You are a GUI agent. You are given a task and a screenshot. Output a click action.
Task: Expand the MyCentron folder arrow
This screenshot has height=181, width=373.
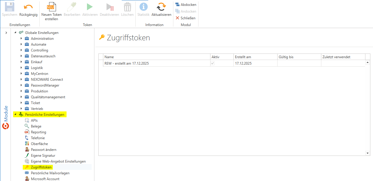(x=21, y=74)
